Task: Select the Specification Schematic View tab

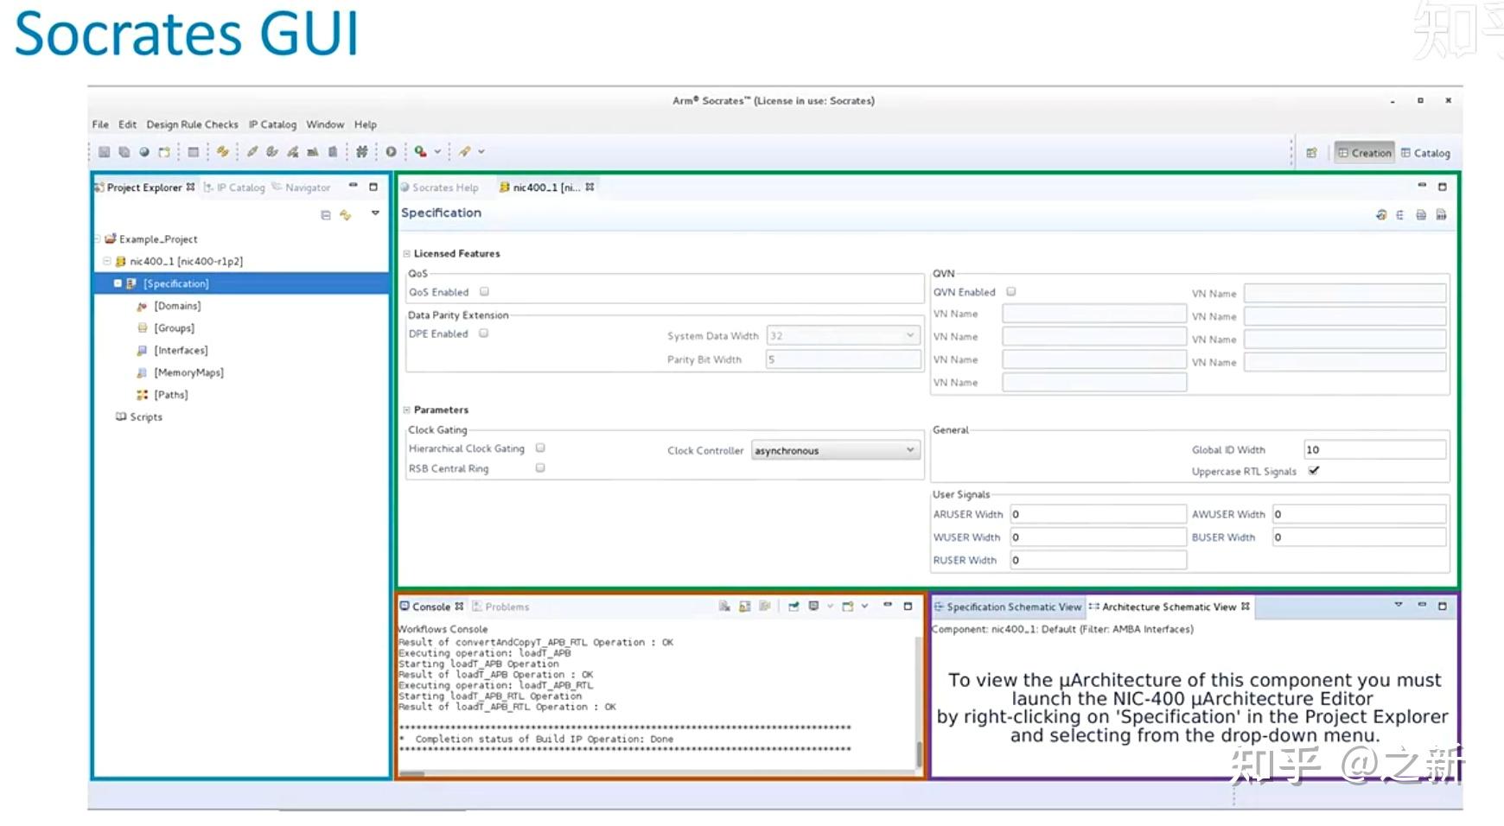Action: click(1007, 607)
